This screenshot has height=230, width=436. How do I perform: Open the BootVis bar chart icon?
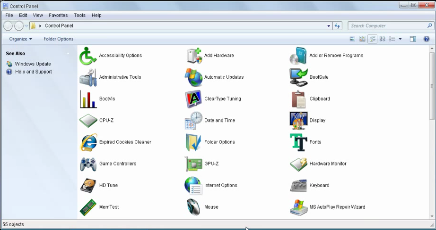88,99
